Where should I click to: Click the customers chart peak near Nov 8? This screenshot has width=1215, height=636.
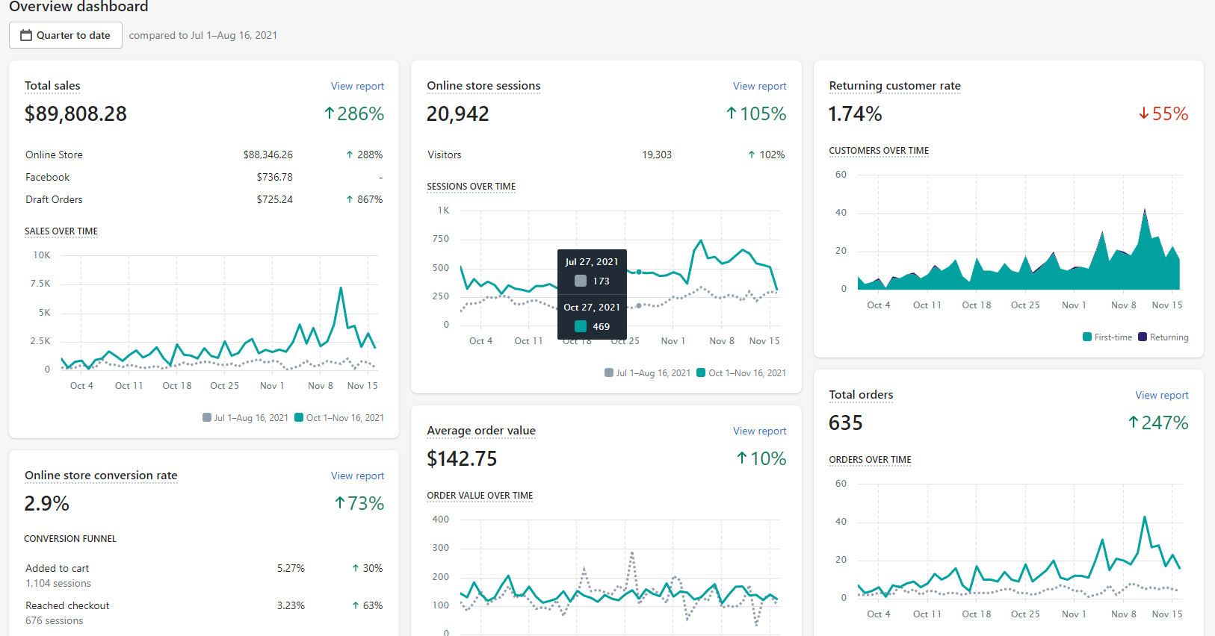pyautogui.click(x=1144, y=211)
